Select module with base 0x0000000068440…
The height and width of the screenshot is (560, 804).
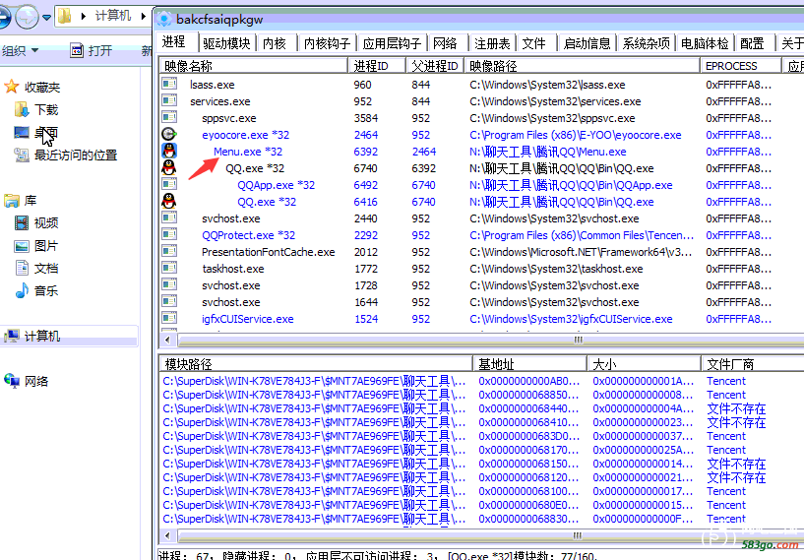click(481, 408)
